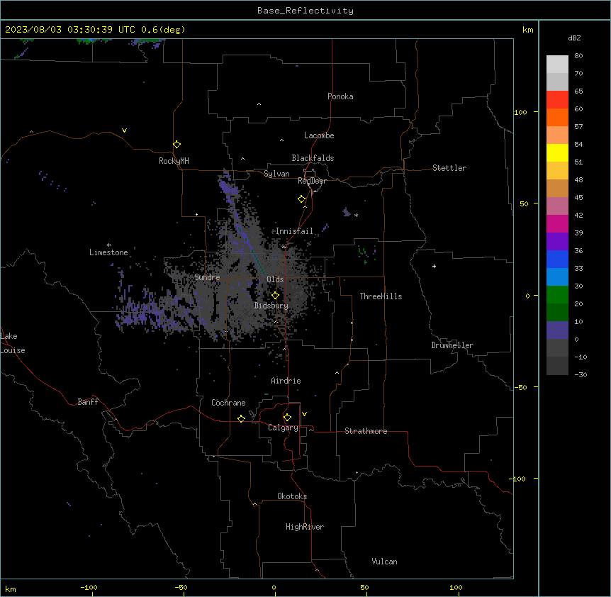This screenshot has width=611, height=597.
Task: Click the yellow diamond marker above RockyMH
Action: [176, 145]
